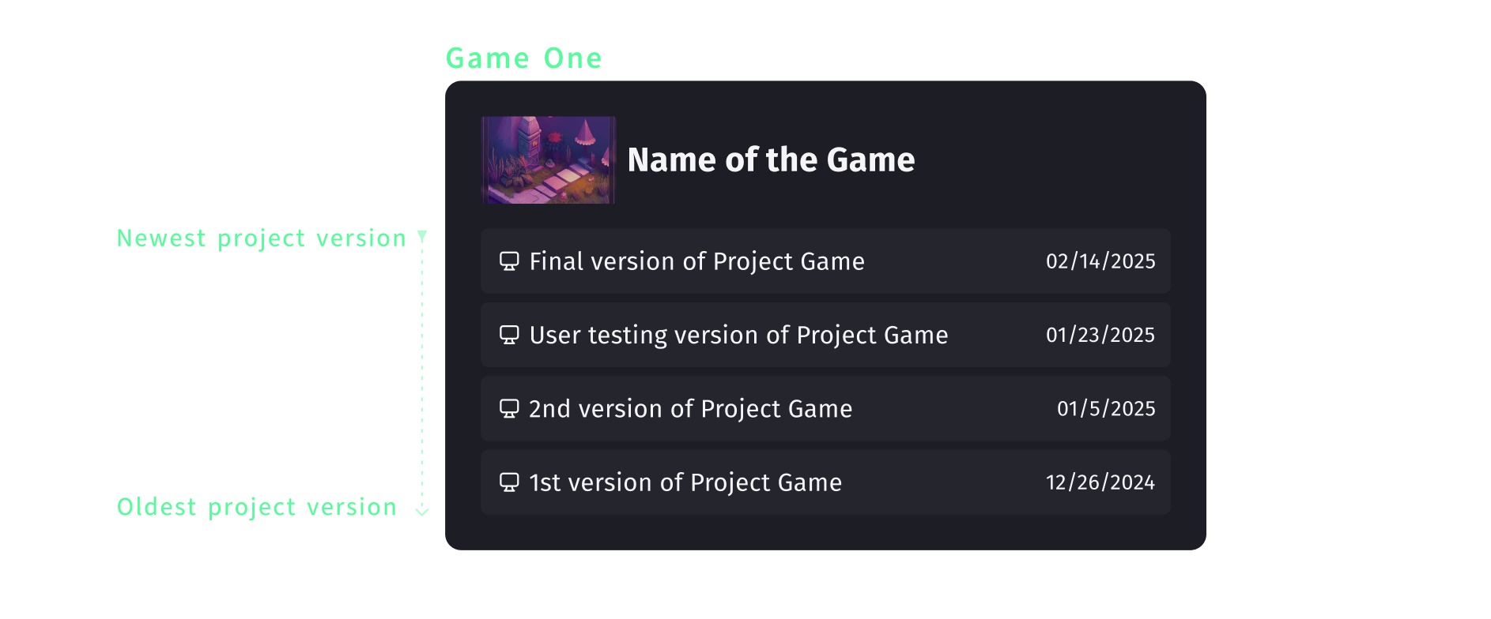Click the screen icon on oldest version row

tap(510, 482)
